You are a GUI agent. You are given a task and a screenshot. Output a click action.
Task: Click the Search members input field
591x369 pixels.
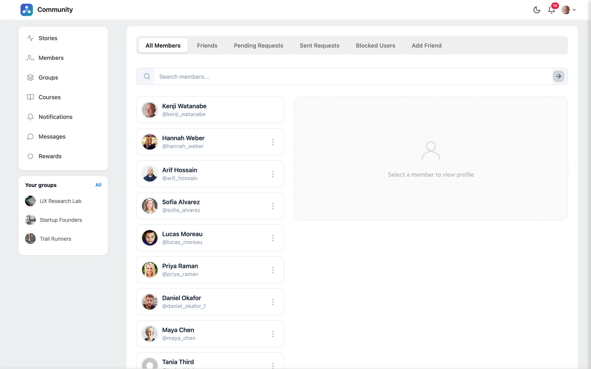(353, 77)
